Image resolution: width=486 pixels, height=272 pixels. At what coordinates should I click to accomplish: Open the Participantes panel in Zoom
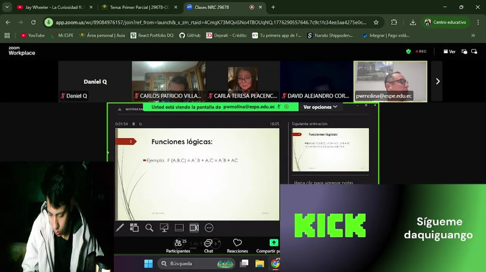coord(178,246)
